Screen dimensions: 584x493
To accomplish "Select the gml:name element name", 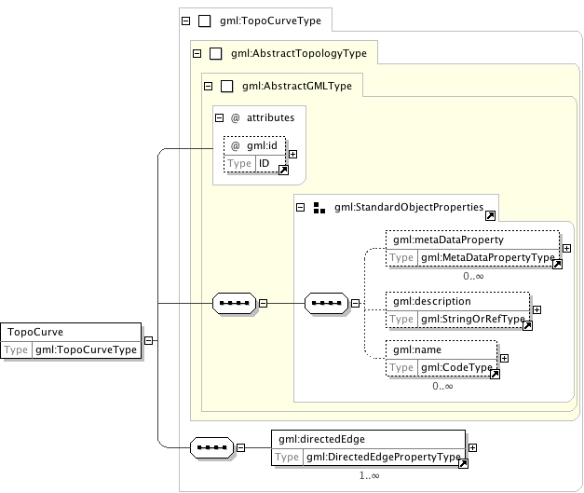I will pos(417,349).
